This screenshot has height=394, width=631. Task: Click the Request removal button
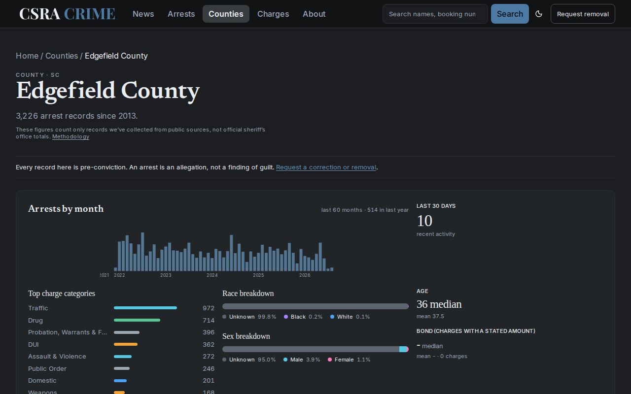tap(583, 14)
